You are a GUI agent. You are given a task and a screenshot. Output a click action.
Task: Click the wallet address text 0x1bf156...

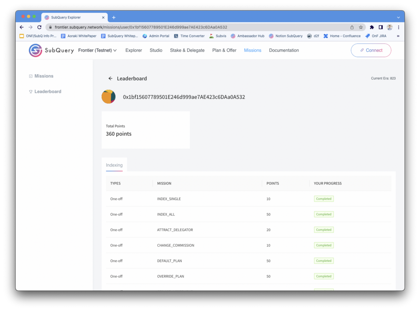(x=184, y=97)
